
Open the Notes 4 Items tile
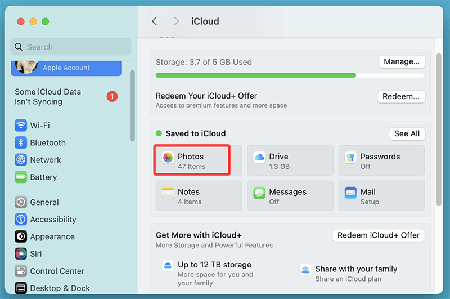[x=199, y=195]
